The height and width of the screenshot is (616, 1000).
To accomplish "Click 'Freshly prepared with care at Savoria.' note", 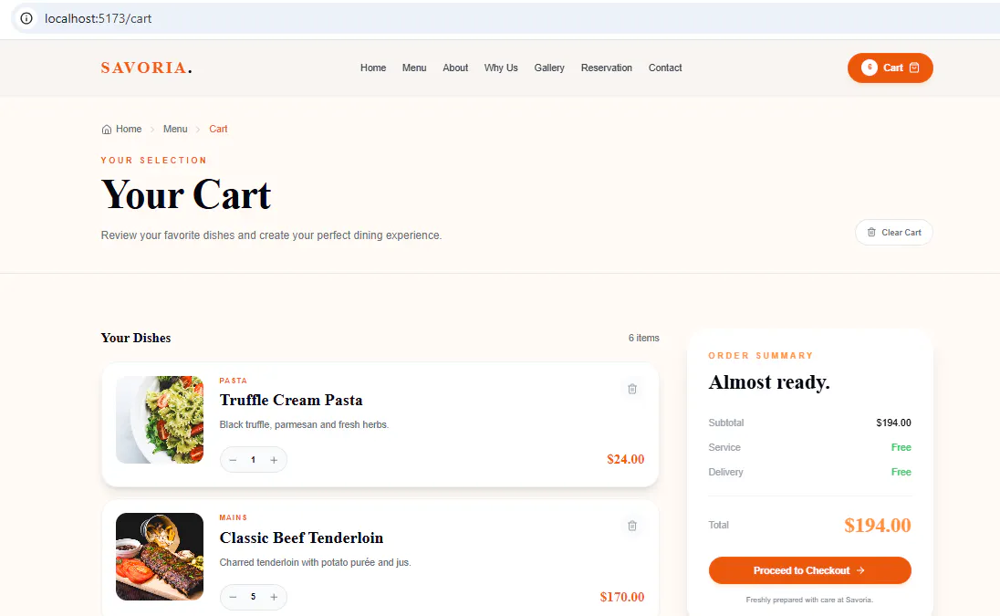I will (809, 600).
